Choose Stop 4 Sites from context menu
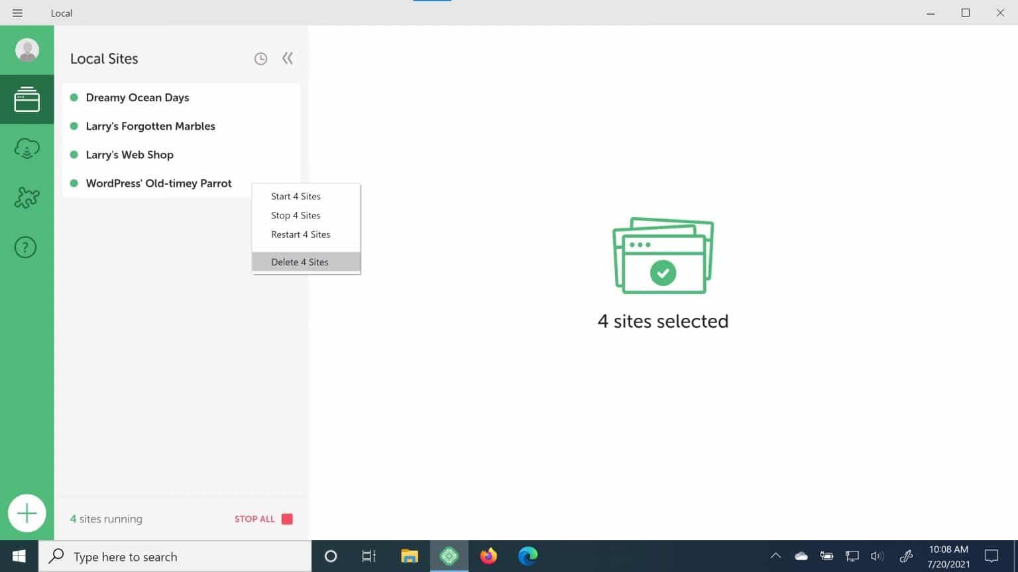The image size is (1018, 572). click(296, 216)
